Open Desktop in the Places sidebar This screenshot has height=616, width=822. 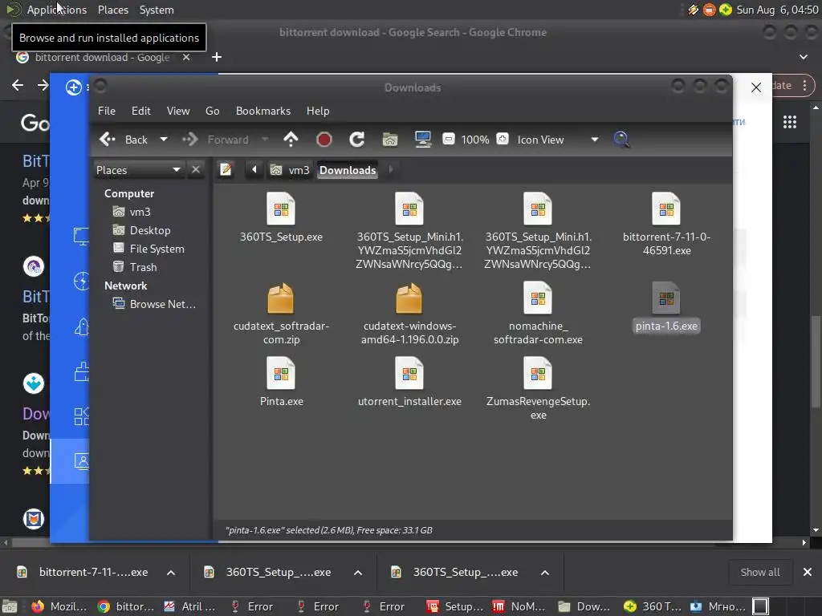coord(141,230)
